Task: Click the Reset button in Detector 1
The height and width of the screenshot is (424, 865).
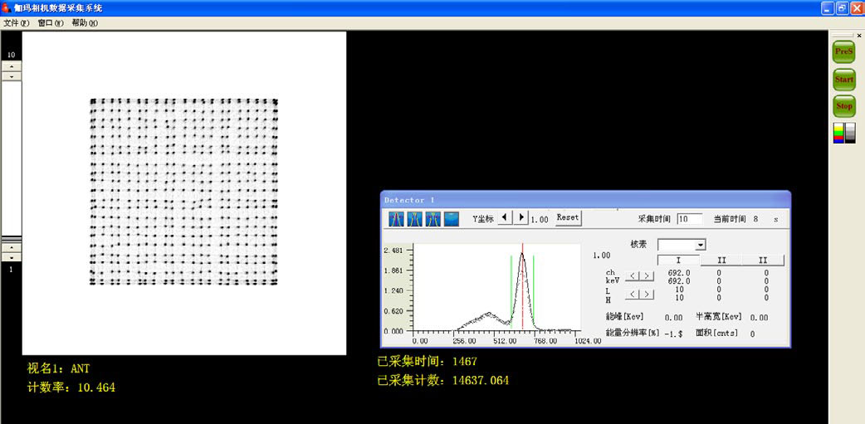Action: point(568,218)
